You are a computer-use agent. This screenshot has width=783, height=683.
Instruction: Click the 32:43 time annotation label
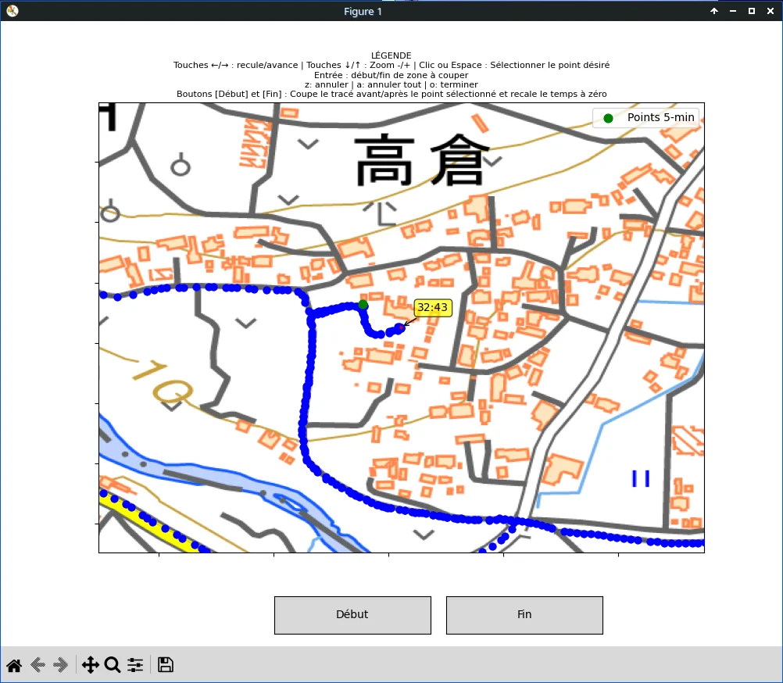coord(432,307)
